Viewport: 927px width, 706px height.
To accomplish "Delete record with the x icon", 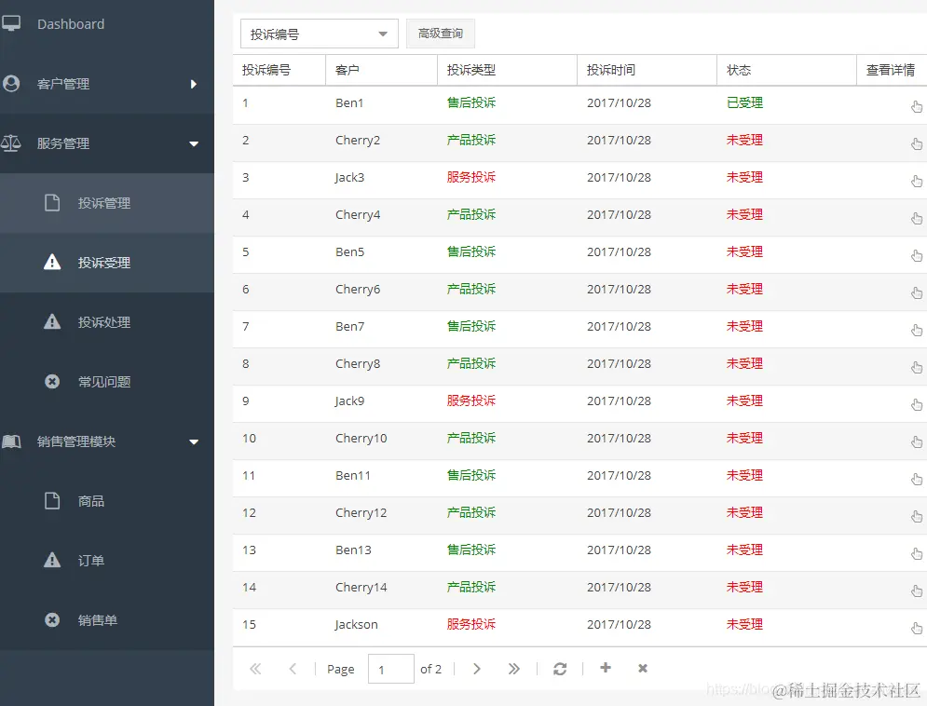I will (x=643, y=668).
